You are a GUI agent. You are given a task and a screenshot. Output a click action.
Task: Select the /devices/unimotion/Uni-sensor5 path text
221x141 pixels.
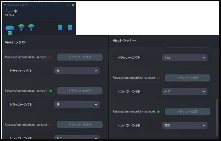pyautogui.click(x=134, y=78)
